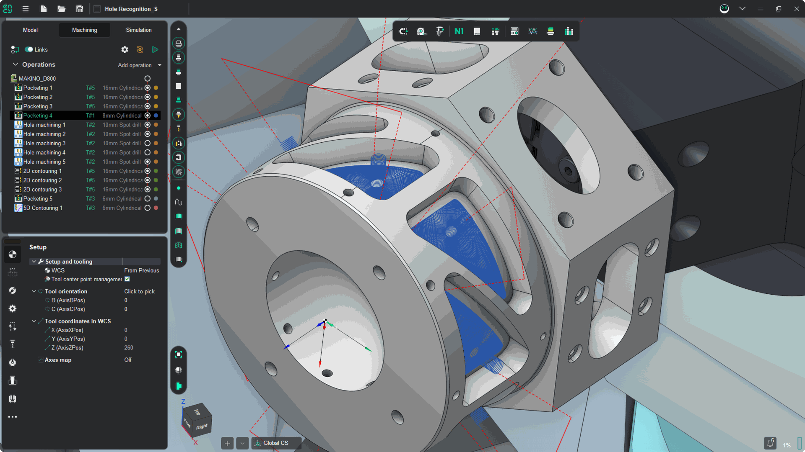Open the Global CS coordinate system selector
Screen dimensions: 805x452
click(276, 443)
